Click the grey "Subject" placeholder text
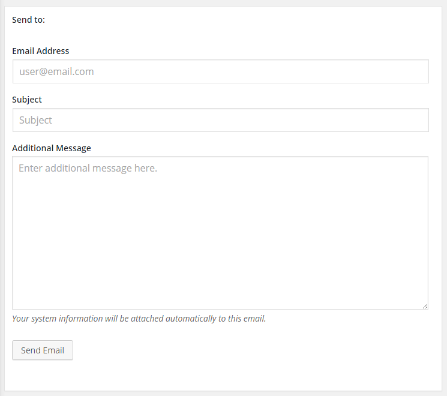Screen dimensions: 447x396 [x=35, y=120]
